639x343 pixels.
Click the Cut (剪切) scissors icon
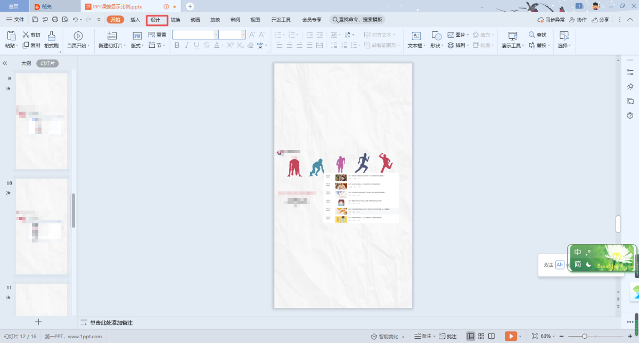pyautogui.click(x=26, y=35)
